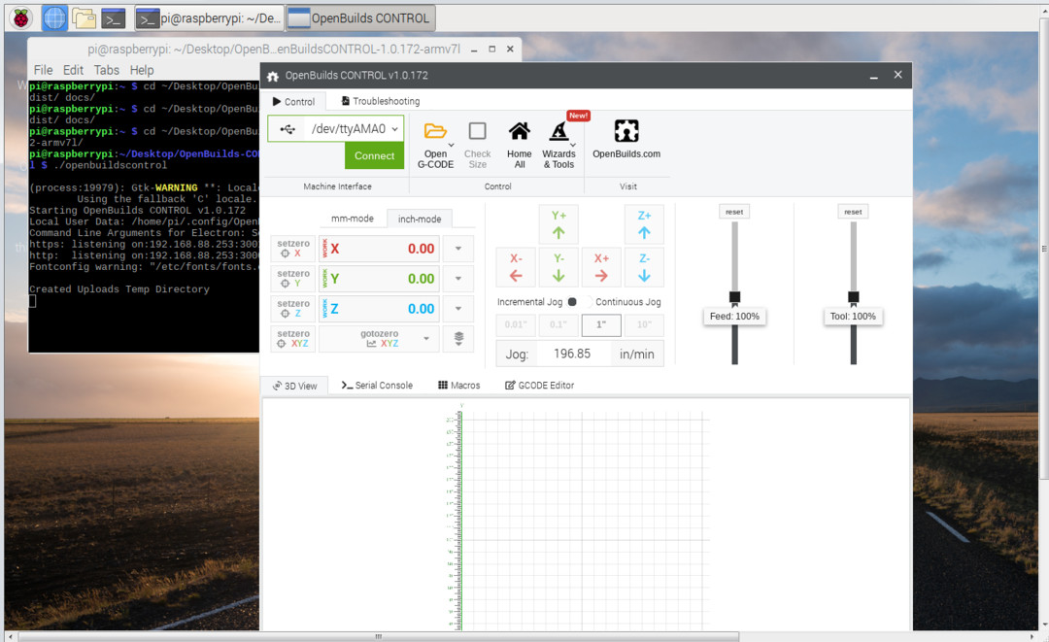Jog X+ with the red right arrow

click(x=601, y=267)
